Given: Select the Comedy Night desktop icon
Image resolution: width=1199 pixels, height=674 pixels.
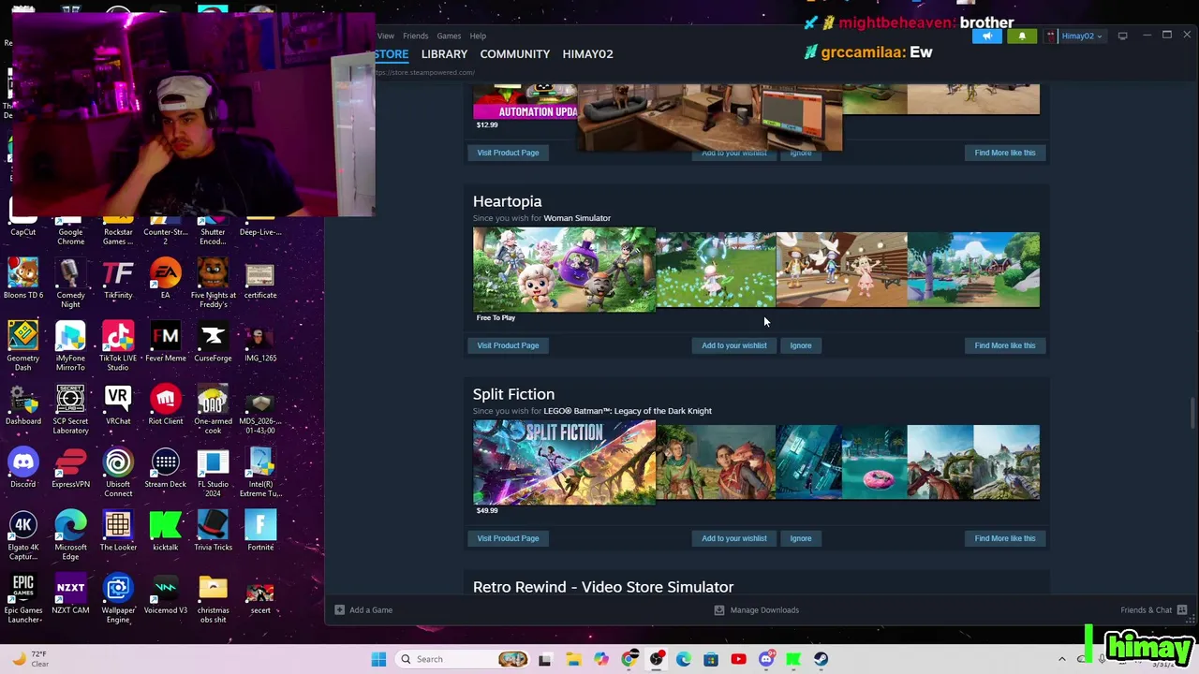Looking at the screenshot, I should (x=70, y=284).
